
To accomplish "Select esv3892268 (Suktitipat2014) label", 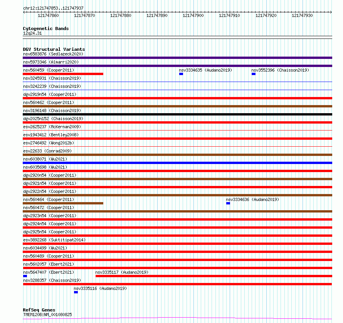I will 54,240.
